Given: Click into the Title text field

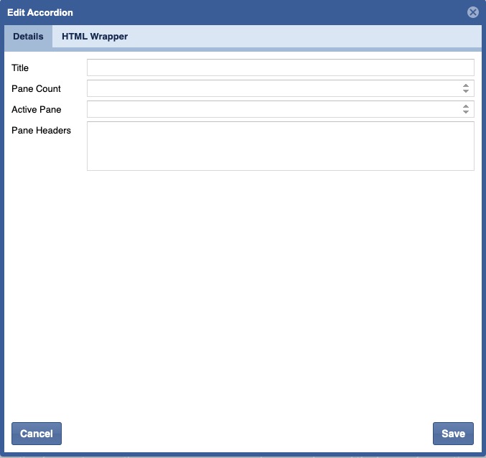Looking at the screenshot, I should (280, 67).
